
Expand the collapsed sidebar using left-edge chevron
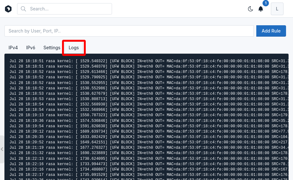2,149
